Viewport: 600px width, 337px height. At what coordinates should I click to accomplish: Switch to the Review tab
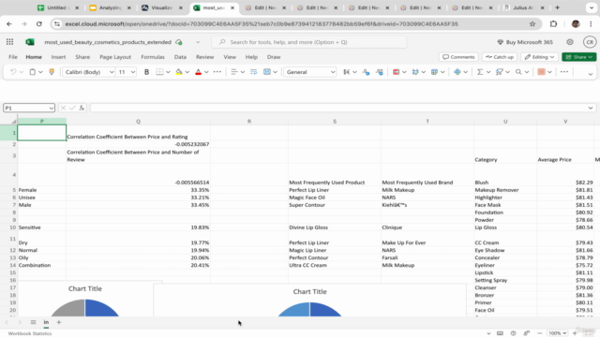(204, 57)
